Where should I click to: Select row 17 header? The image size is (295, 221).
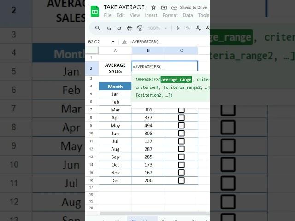[91, 187]
